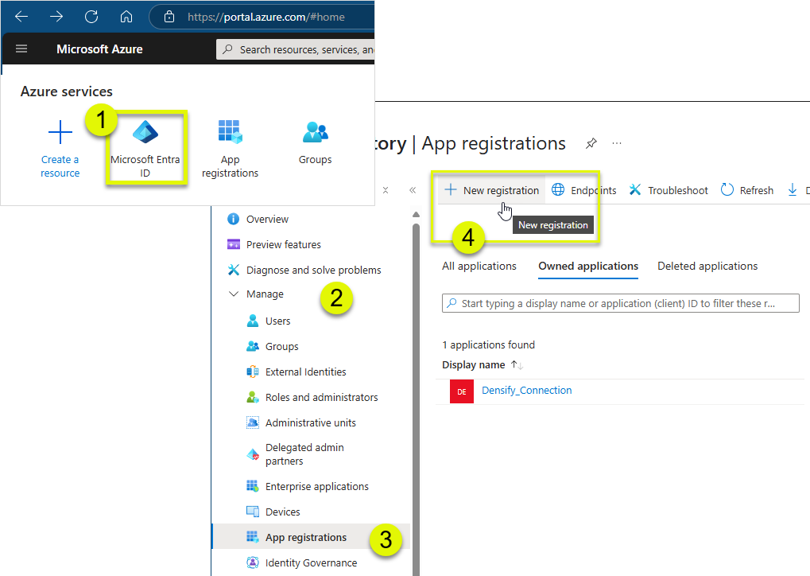Switch to Owned applications tab
This screenshot has width=810, height=576.
[588, 266]
